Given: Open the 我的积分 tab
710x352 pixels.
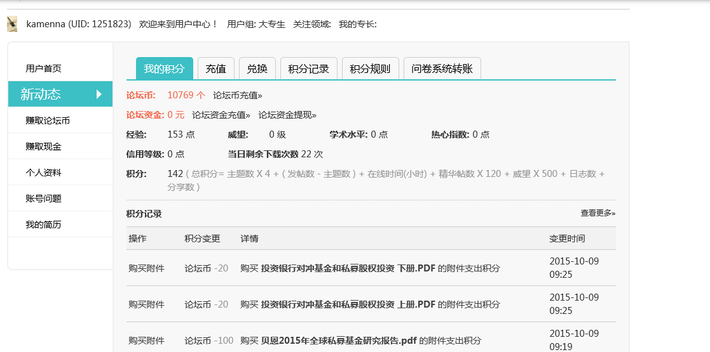Looking at the screenshot, I should pyautogui.click(x=165, y=68).
